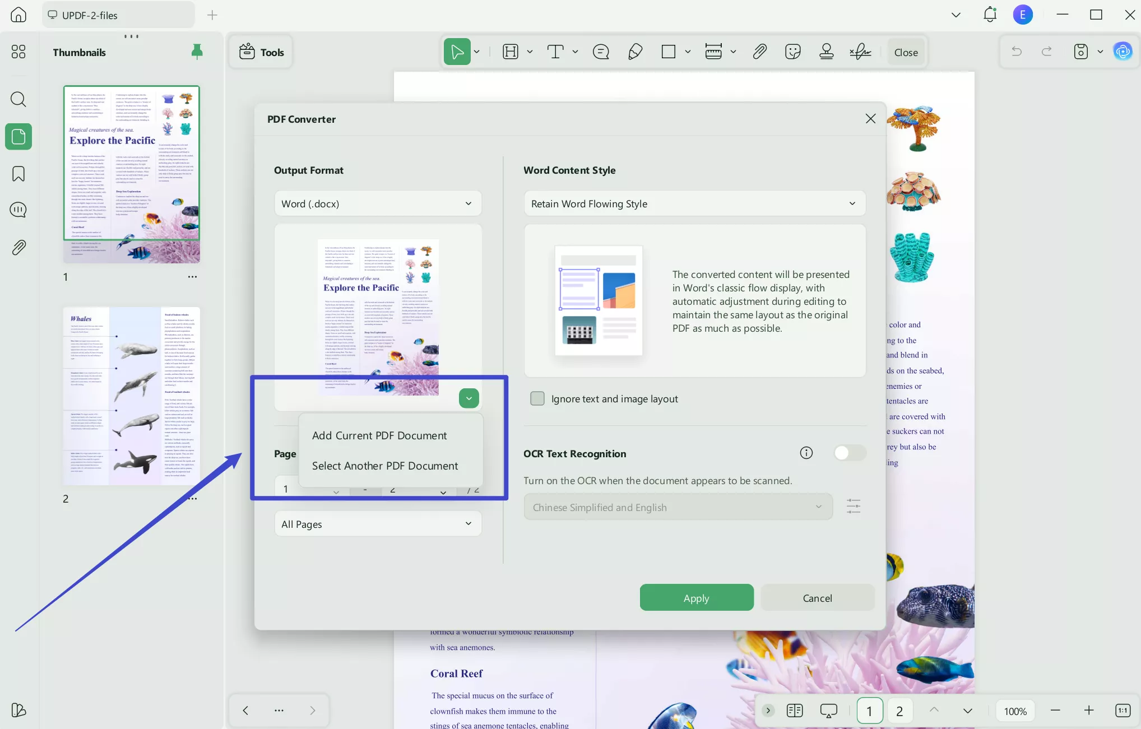Image resolution: width=1141 pixels, height=729 pixels.
Task: Cancel the PDF Converter dialog
Action: coord(818,597)
